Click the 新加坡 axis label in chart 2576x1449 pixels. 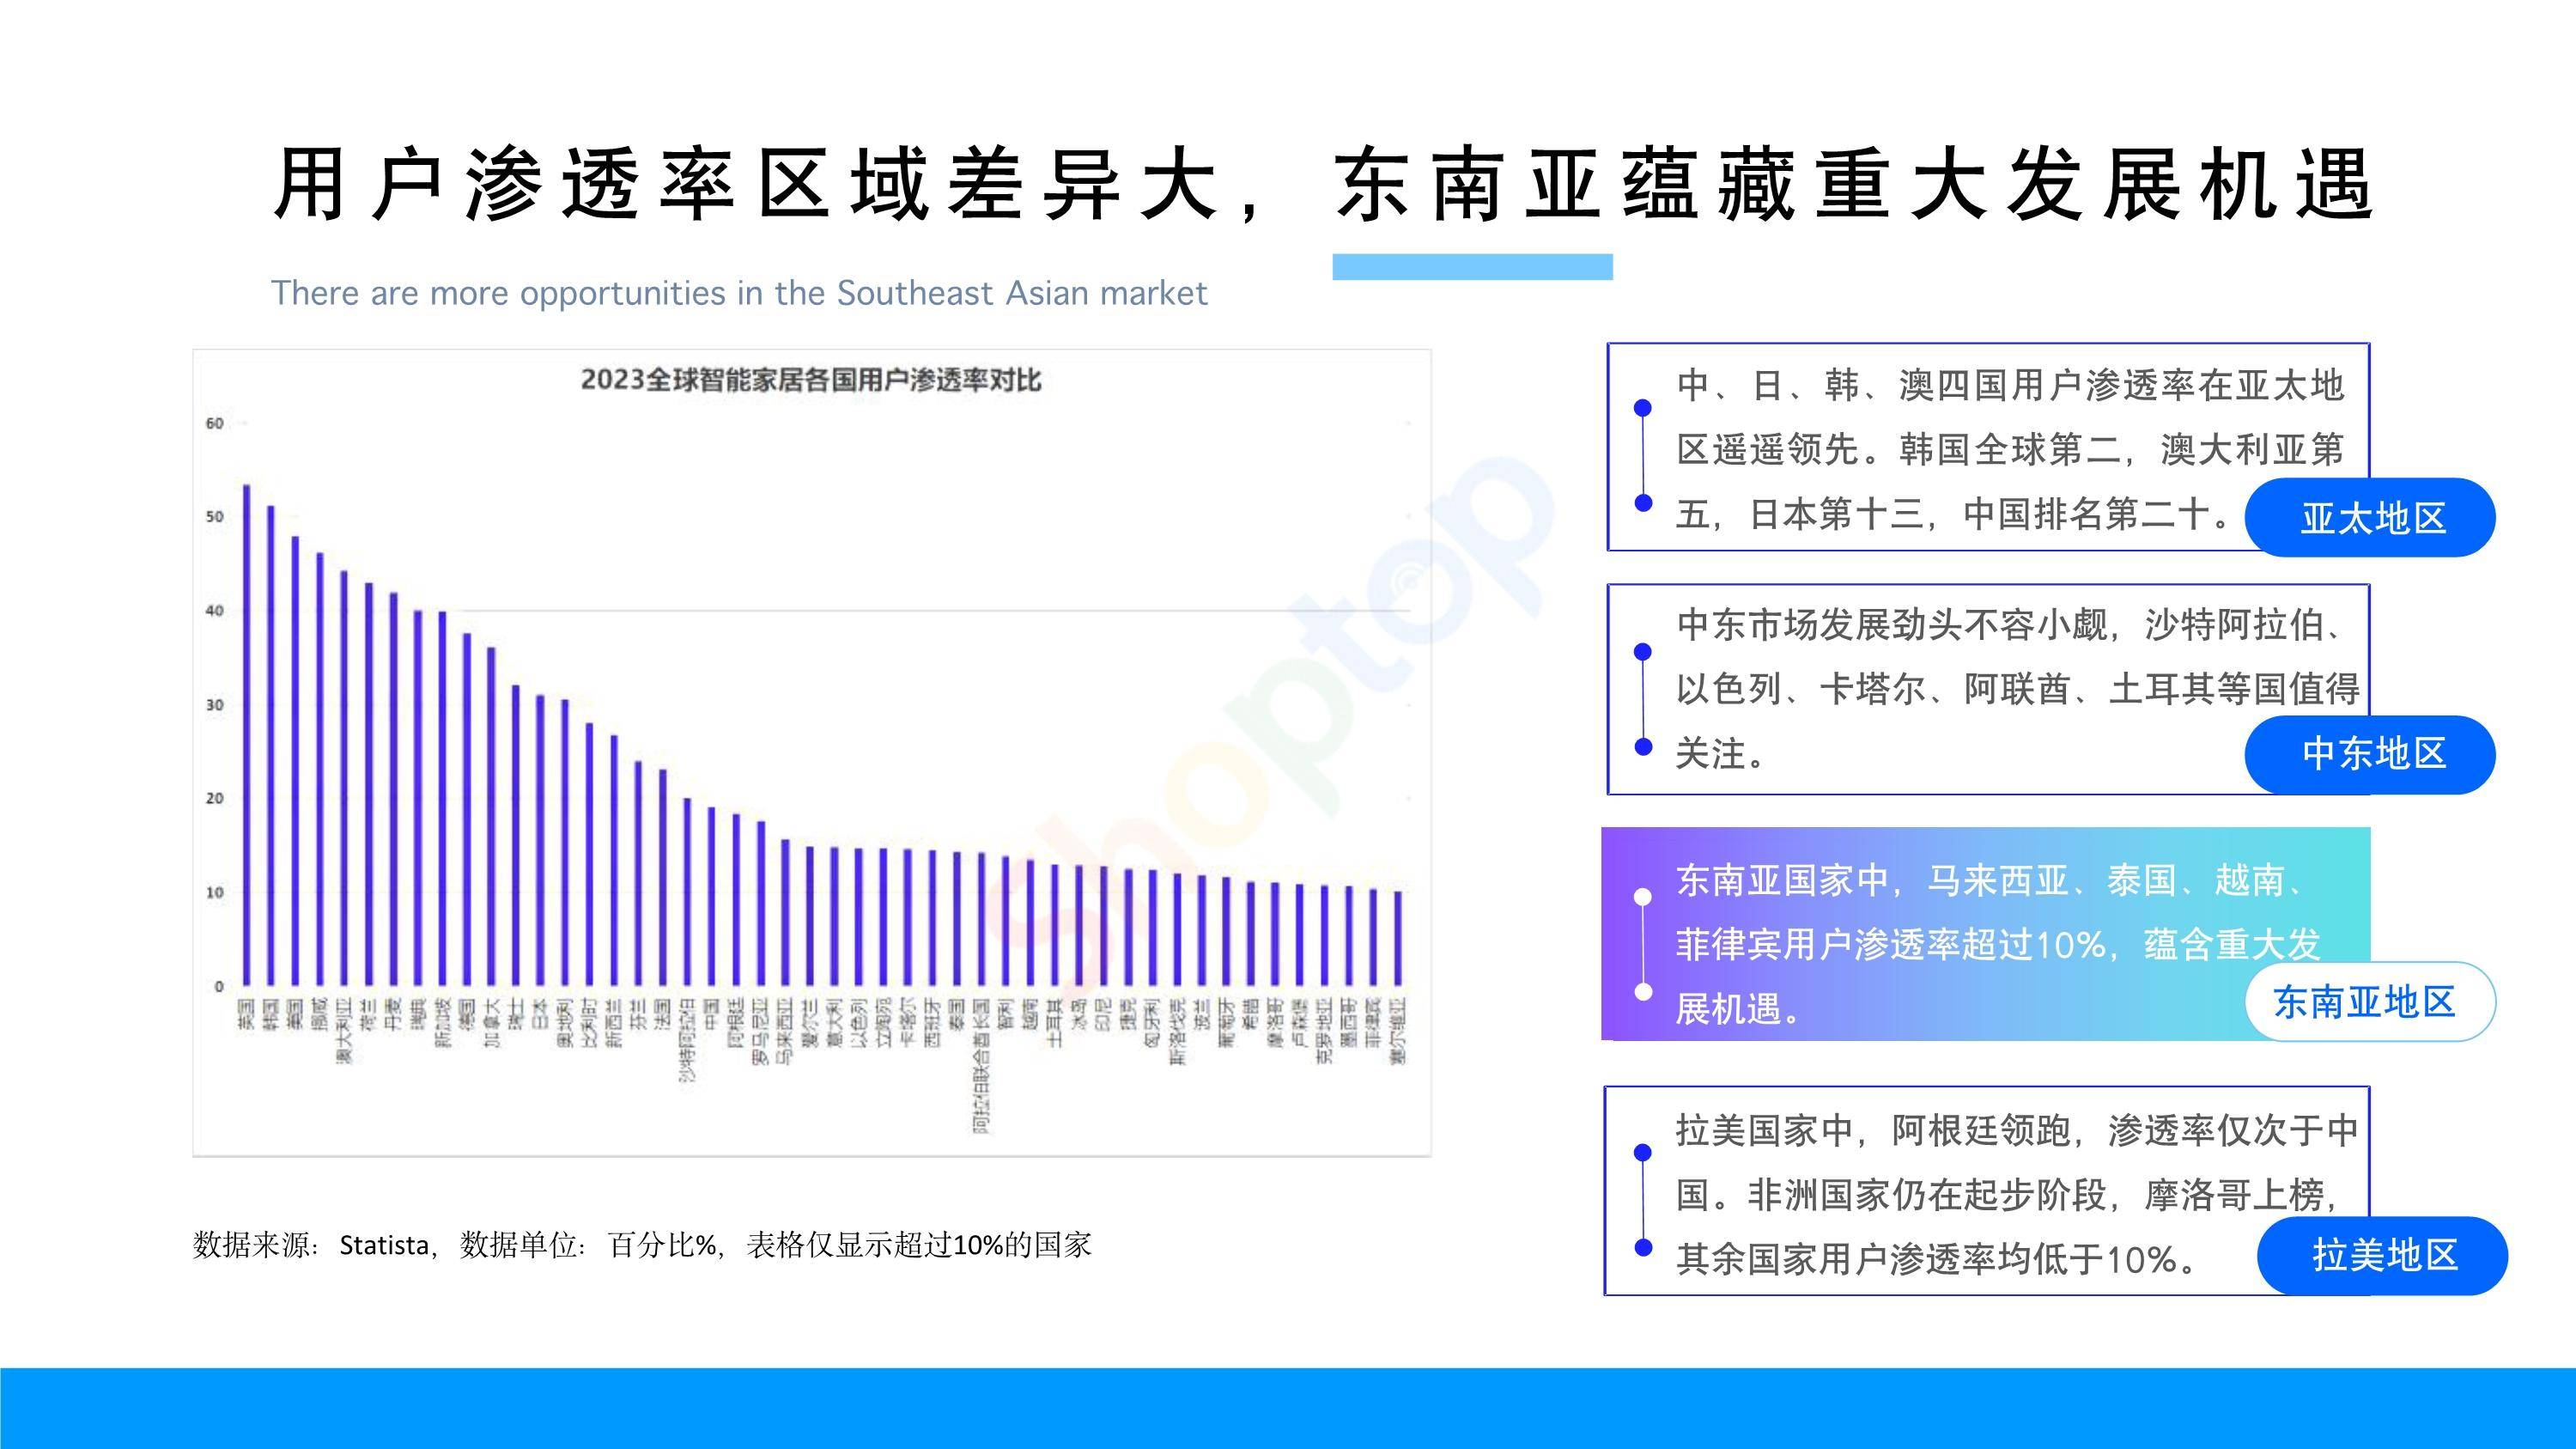tap(442, 1021)
